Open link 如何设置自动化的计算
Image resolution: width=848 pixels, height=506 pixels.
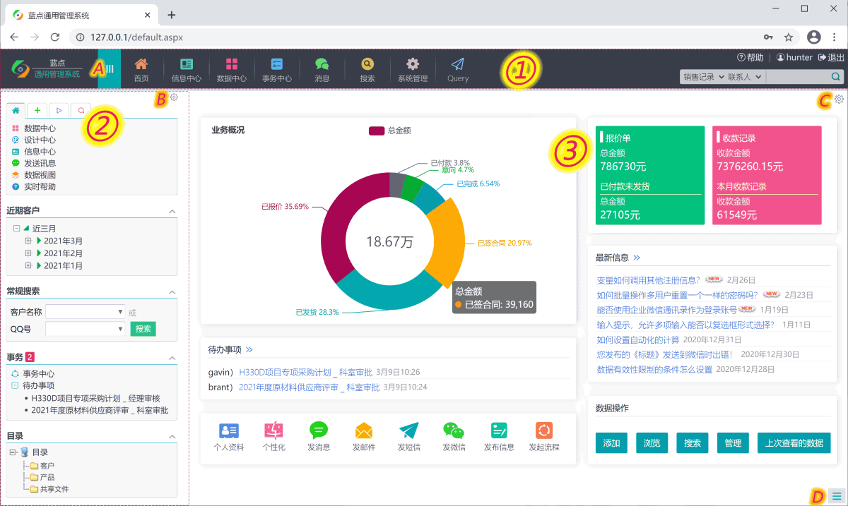pos(639,339)
